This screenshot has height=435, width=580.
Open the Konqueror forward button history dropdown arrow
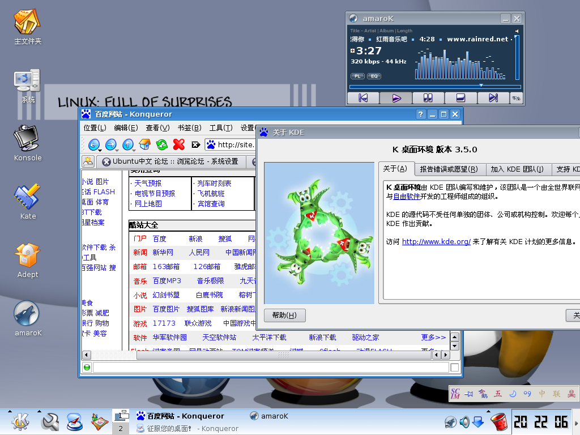coord(117,151)
